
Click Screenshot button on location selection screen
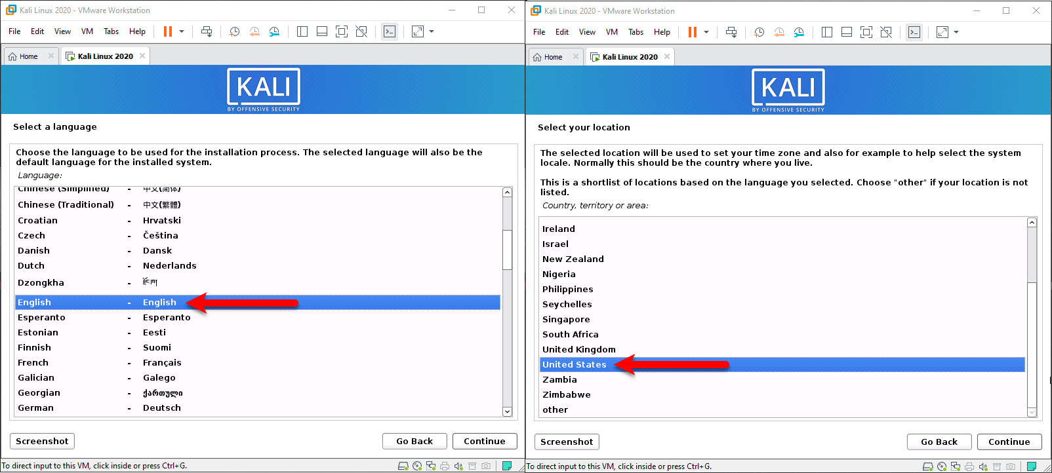coord(567,442)
